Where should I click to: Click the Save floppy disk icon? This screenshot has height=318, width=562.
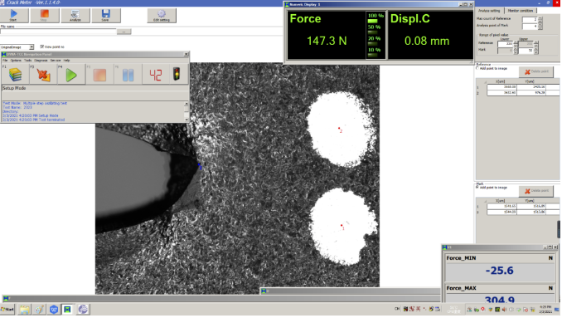click(x=105, y=15)
